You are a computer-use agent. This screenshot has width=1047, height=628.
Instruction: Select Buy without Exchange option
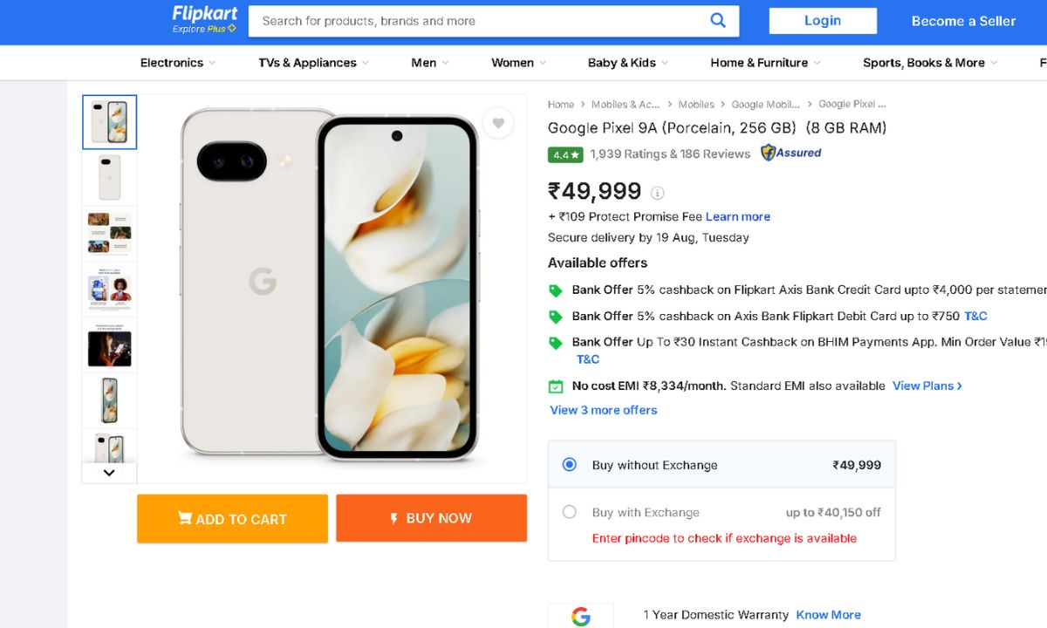click(570, 465)
